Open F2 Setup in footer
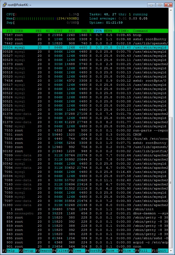Screen dimensions: 175x255 coord(29,251)
